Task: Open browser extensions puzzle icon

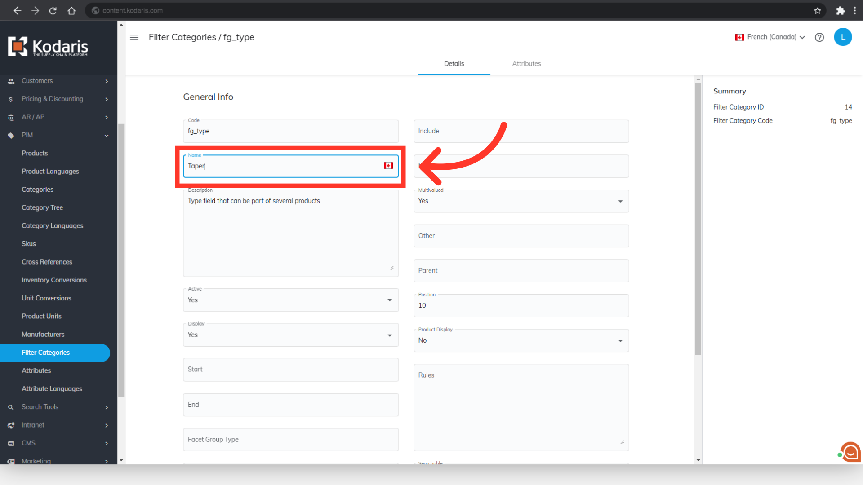Action: [840, 10]
